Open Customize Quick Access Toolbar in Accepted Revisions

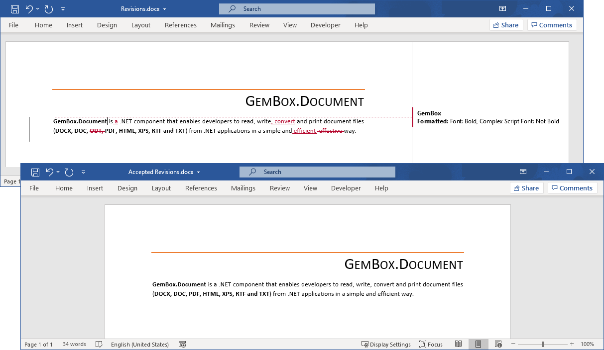pos(84,172)
